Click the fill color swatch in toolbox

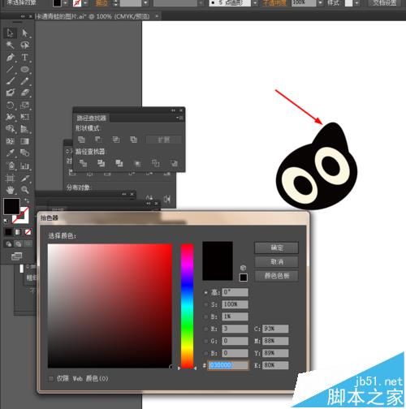(11, 206)
